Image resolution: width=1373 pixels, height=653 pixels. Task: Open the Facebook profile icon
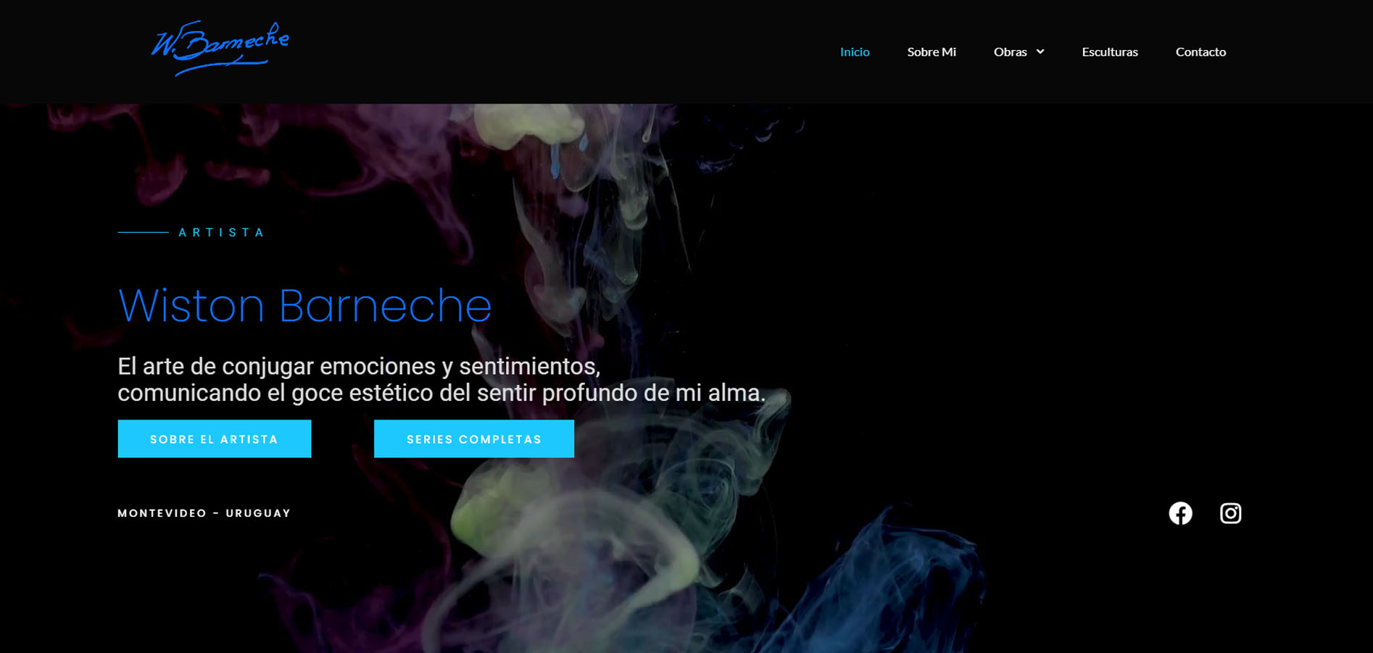click(x=1180, y=513)
